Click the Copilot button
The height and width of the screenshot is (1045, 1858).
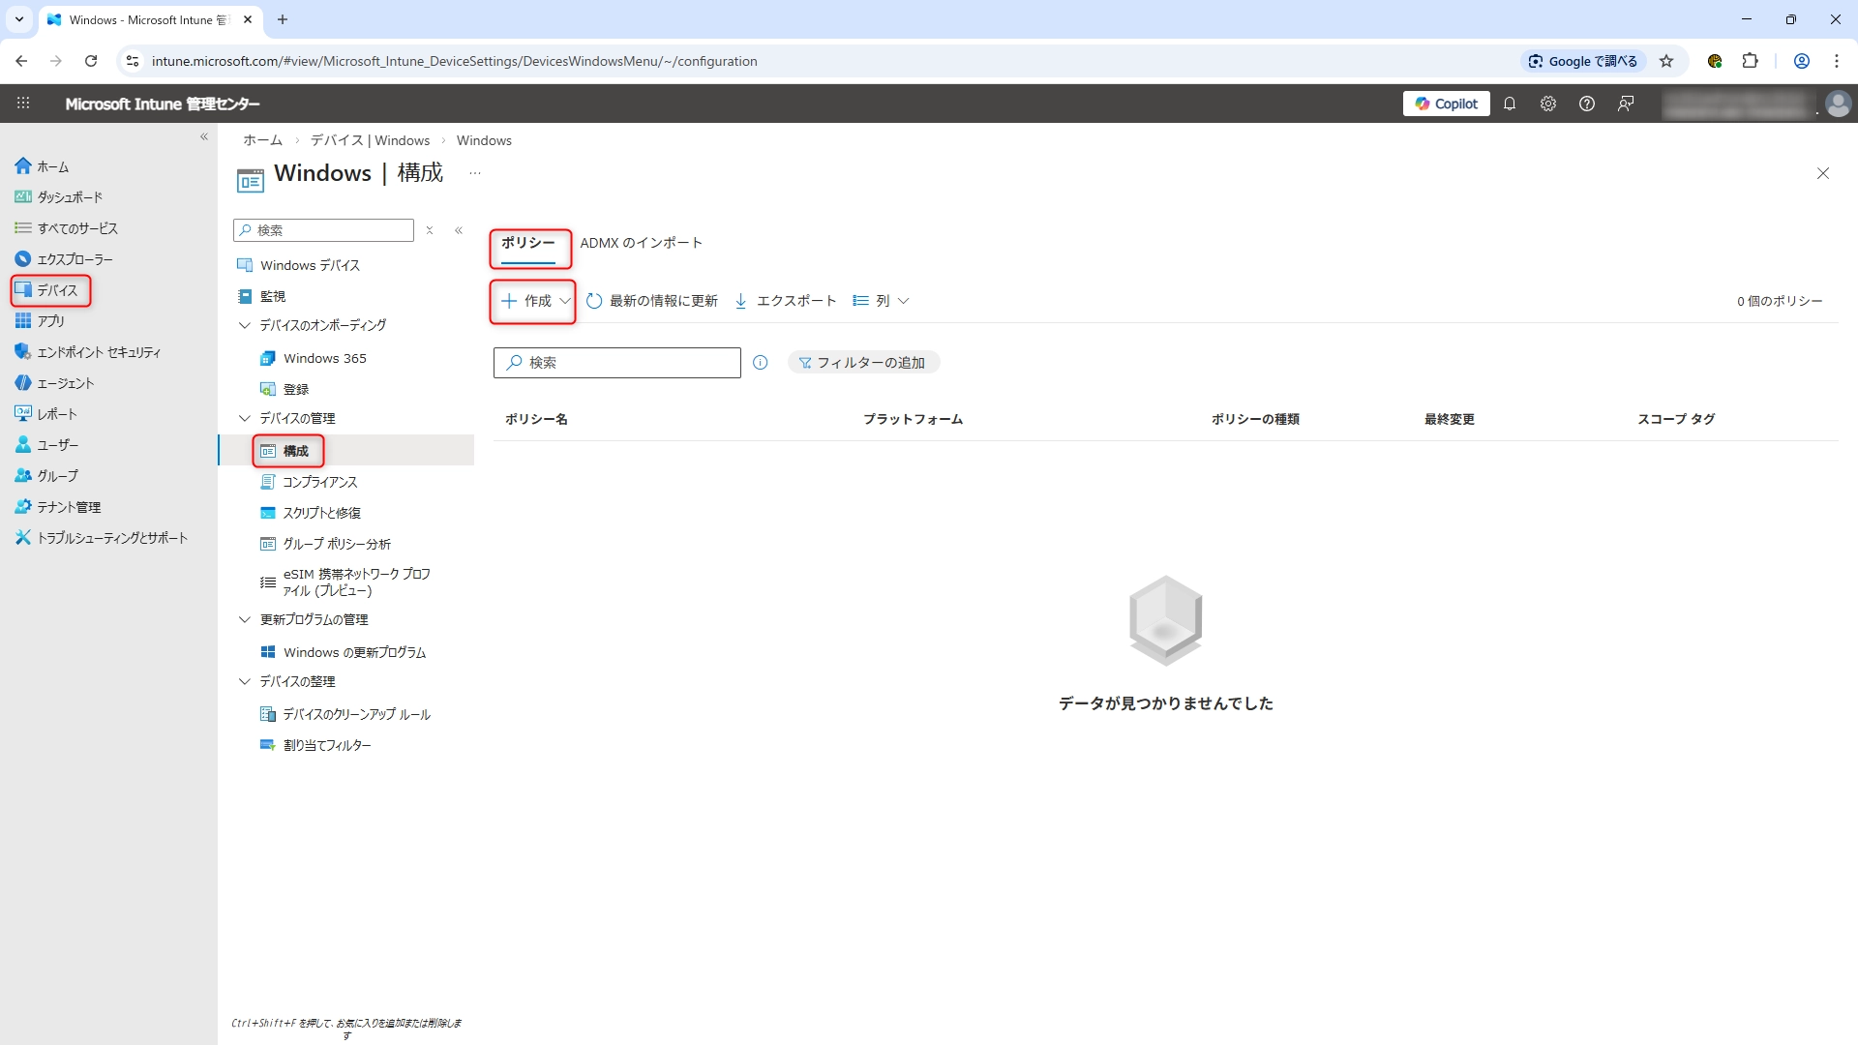1446,104
